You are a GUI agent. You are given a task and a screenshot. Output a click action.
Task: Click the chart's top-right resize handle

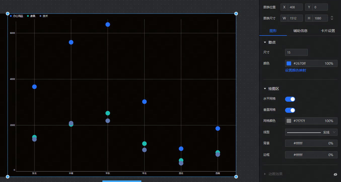click(x=236, y=14)
